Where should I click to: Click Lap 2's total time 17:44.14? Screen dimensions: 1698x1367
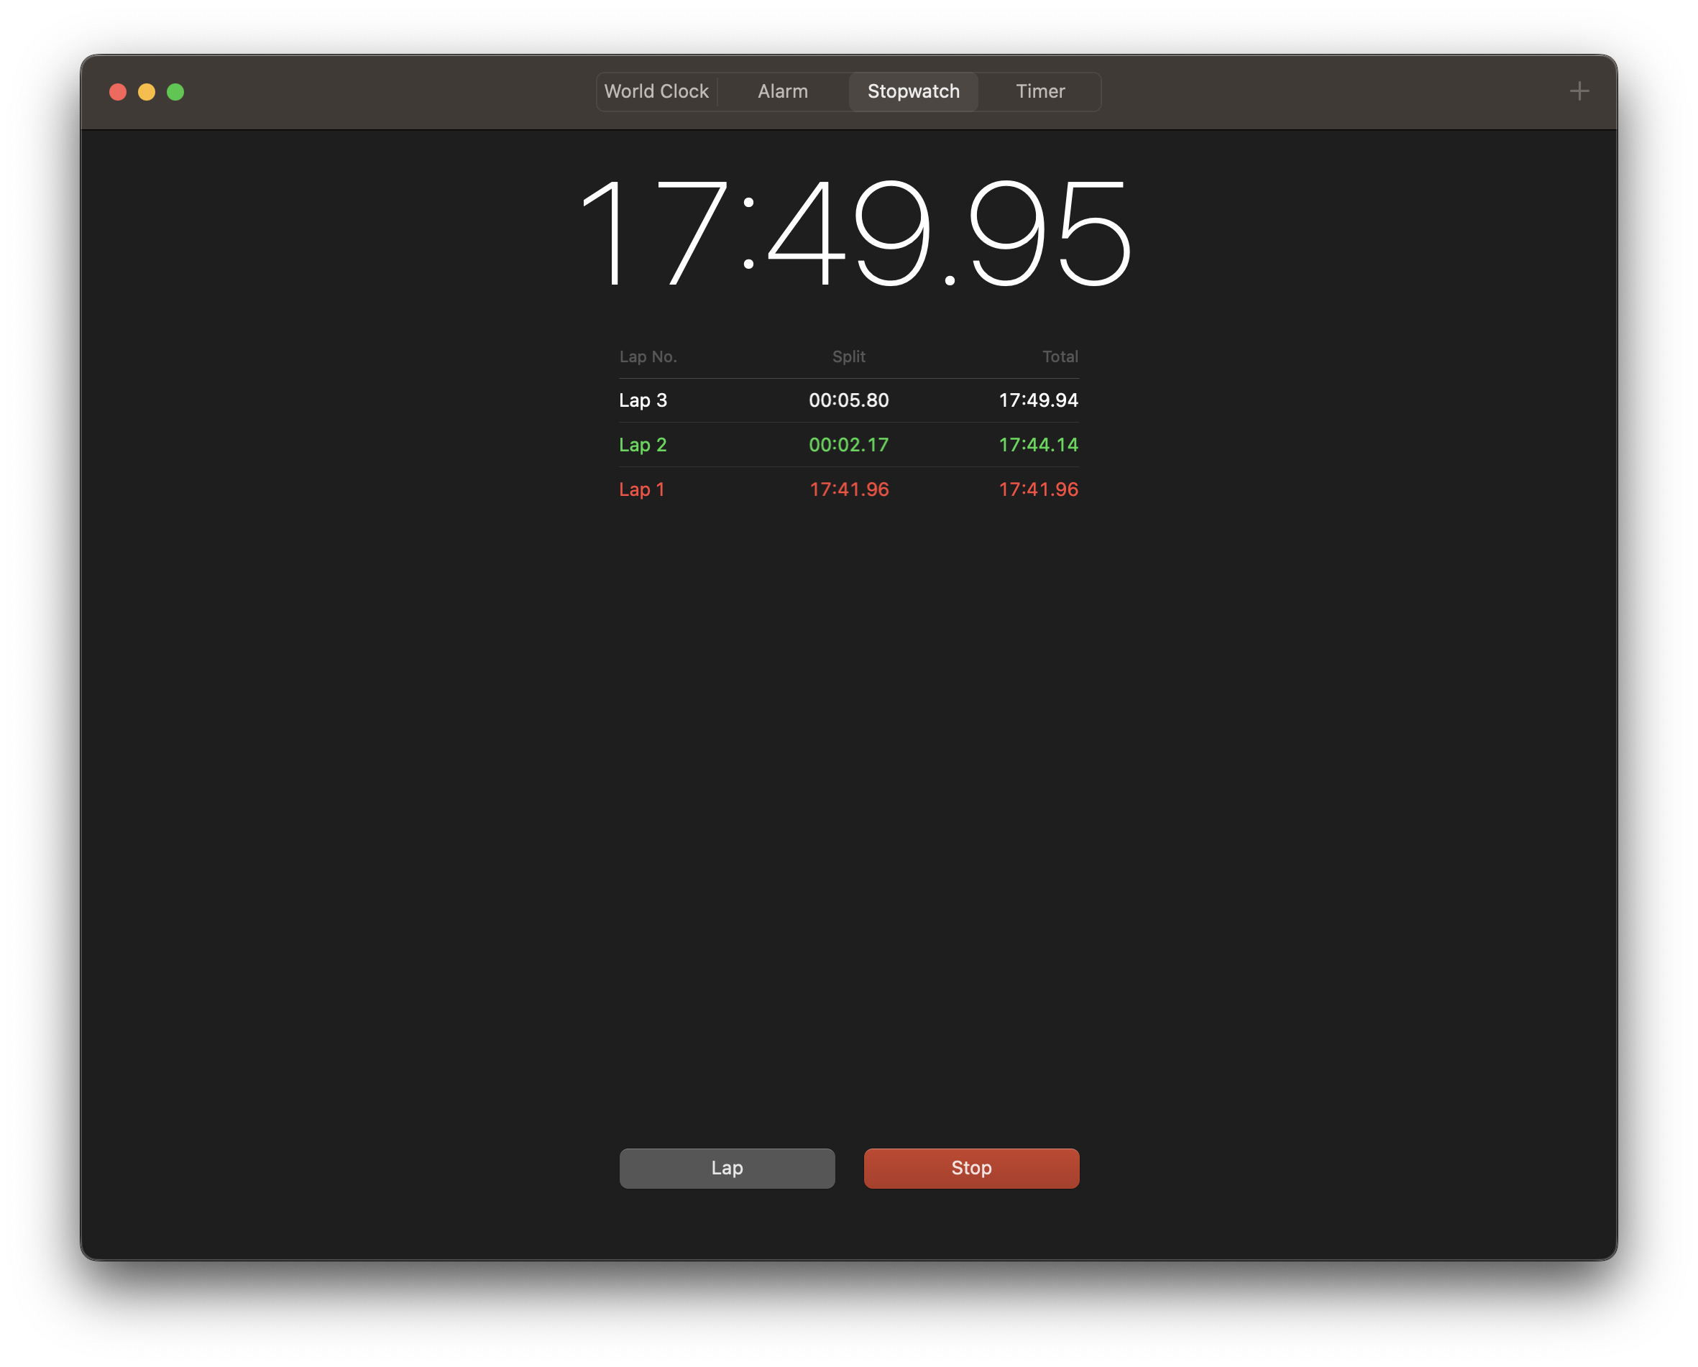tap(1038, 444)
